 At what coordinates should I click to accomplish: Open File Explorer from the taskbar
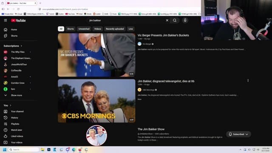(42, 150)
